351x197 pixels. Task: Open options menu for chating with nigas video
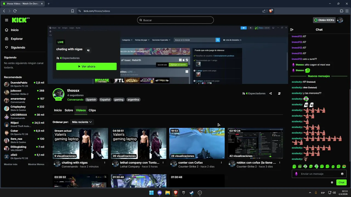coord(105,163)
